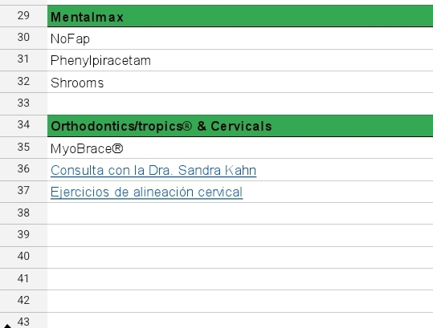Select row header 37
Screen dimensions: 433x328
pos(23,191)
